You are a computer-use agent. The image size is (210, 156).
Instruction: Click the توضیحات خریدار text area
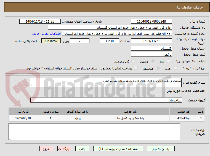[x=94, y=132]
